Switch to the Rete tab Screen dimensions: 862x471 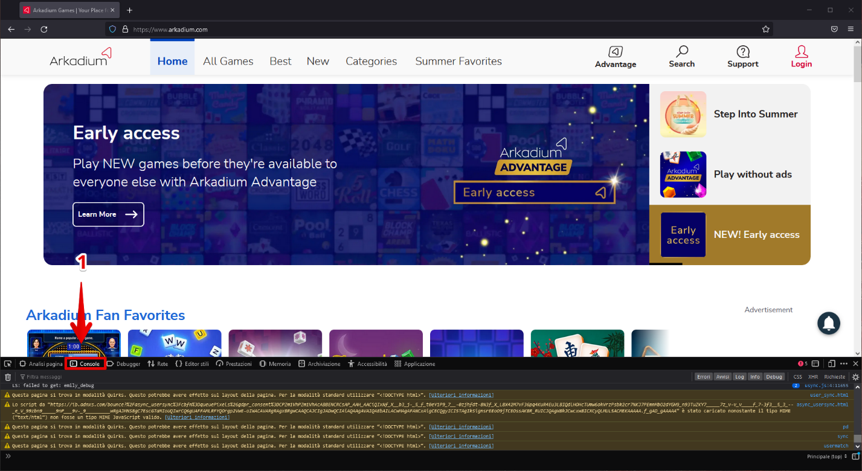158,364
